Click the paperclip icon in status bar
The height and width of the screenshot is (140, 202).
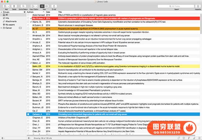[x=194, y=138]
